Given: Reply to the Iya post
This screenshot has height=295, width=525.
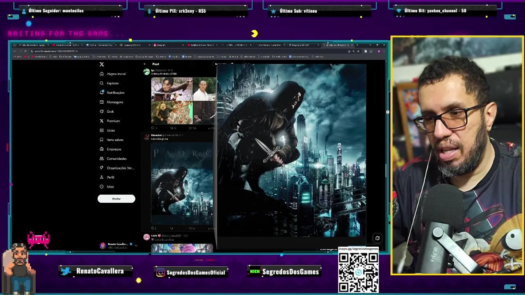Looking at the screenshot, I should coord(153,128).
